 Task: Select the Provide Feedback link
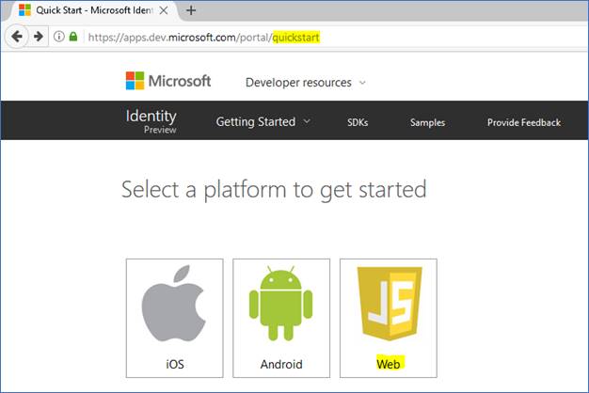click(x=523, y=122)
